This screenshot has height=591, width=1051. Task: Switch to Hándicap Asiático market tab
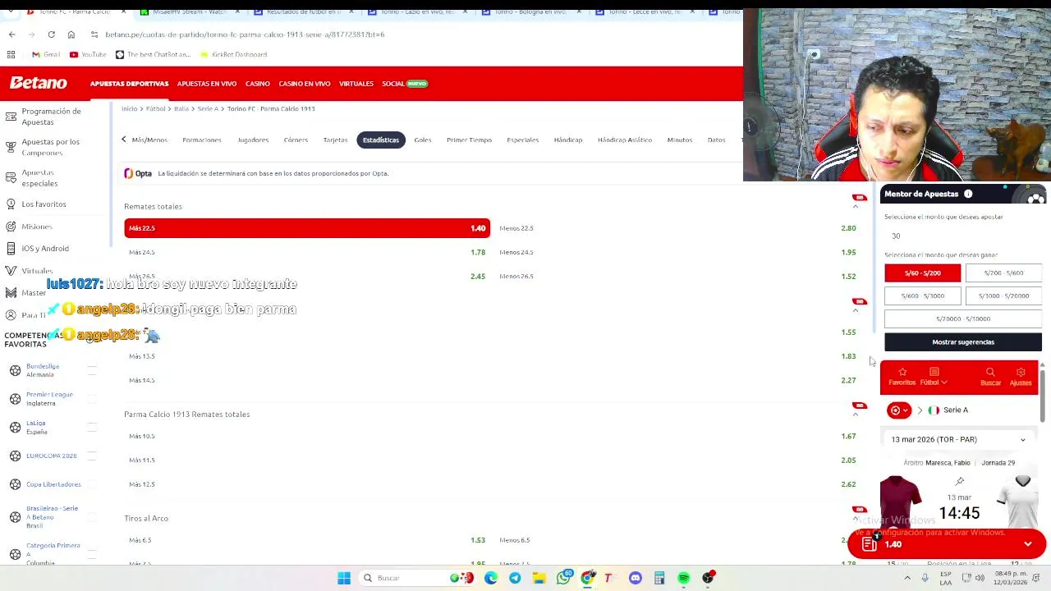(x=625, y=140)
